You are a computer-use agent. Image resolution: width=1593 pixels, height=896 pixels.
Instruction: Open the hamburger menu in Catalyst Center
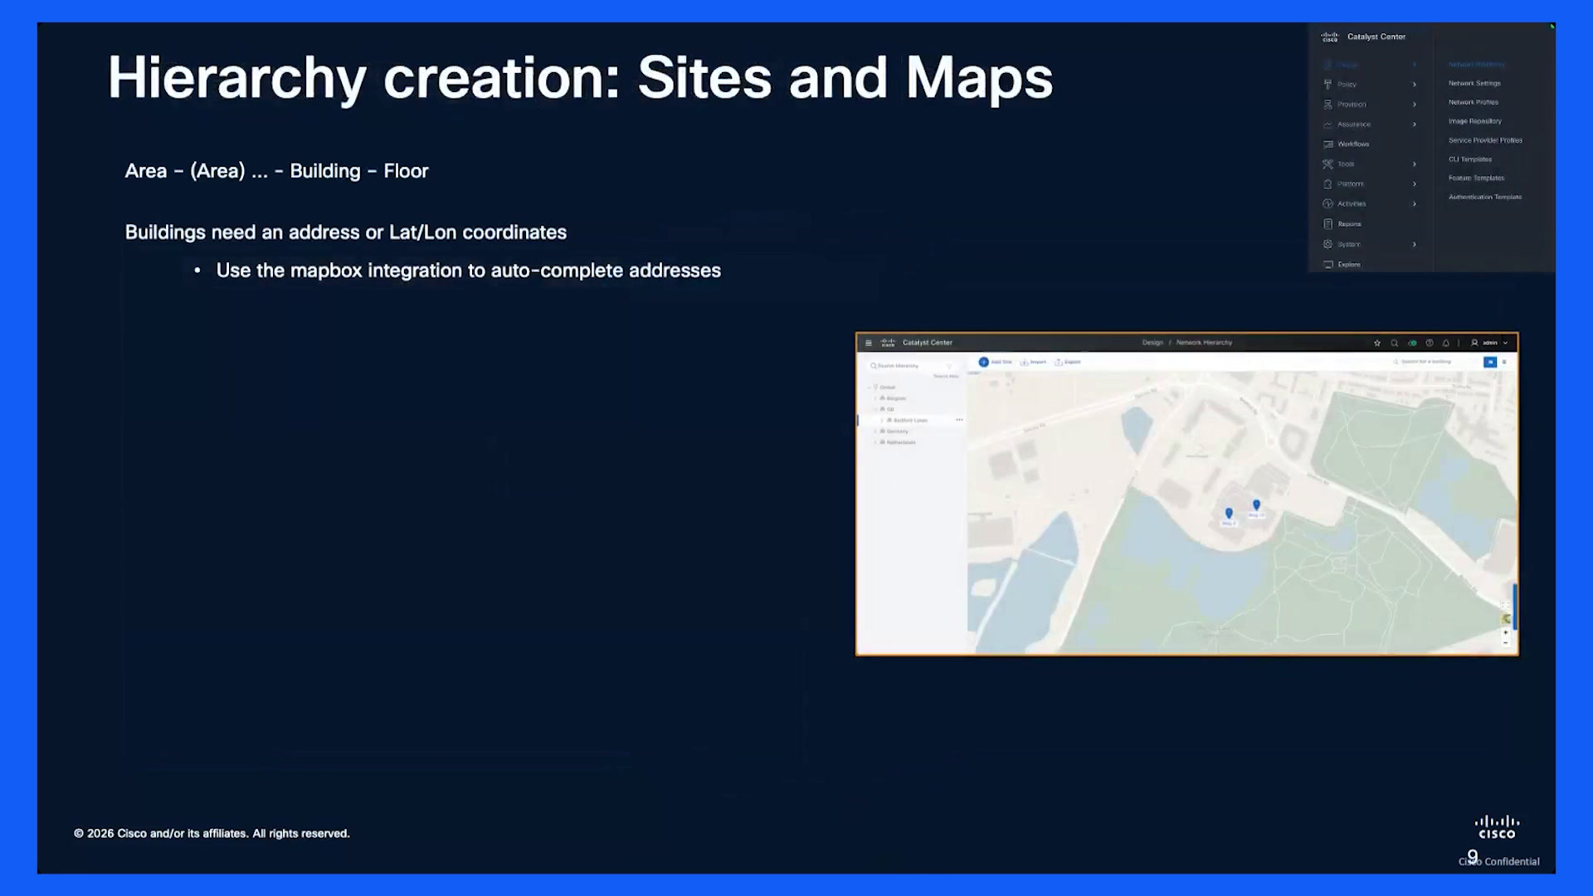869,343
